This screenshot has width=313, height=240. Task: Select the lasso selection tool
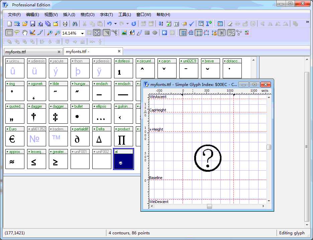click(x=17, y=33)
